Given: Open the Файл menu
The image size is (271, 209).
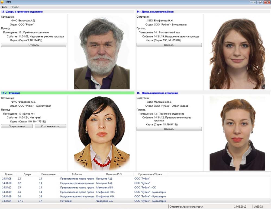Looking at the screenshot, I should tap(4, 7).
